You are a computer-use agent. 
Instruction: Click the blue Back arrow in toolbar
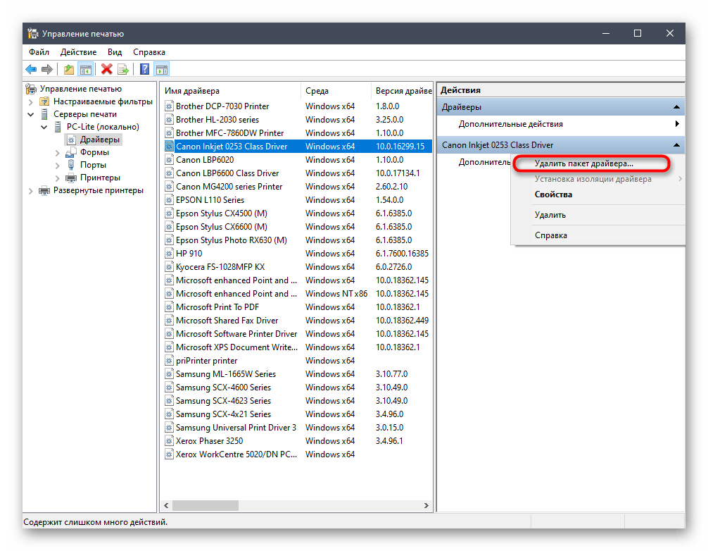(31, 69)
